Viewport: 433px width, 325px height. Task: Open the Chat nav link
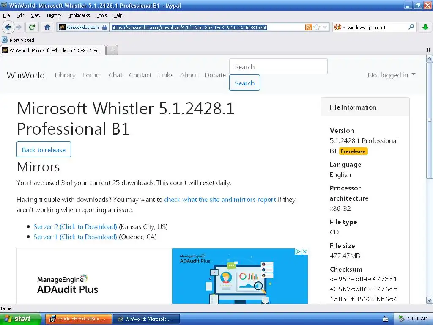tap(116, 75)
